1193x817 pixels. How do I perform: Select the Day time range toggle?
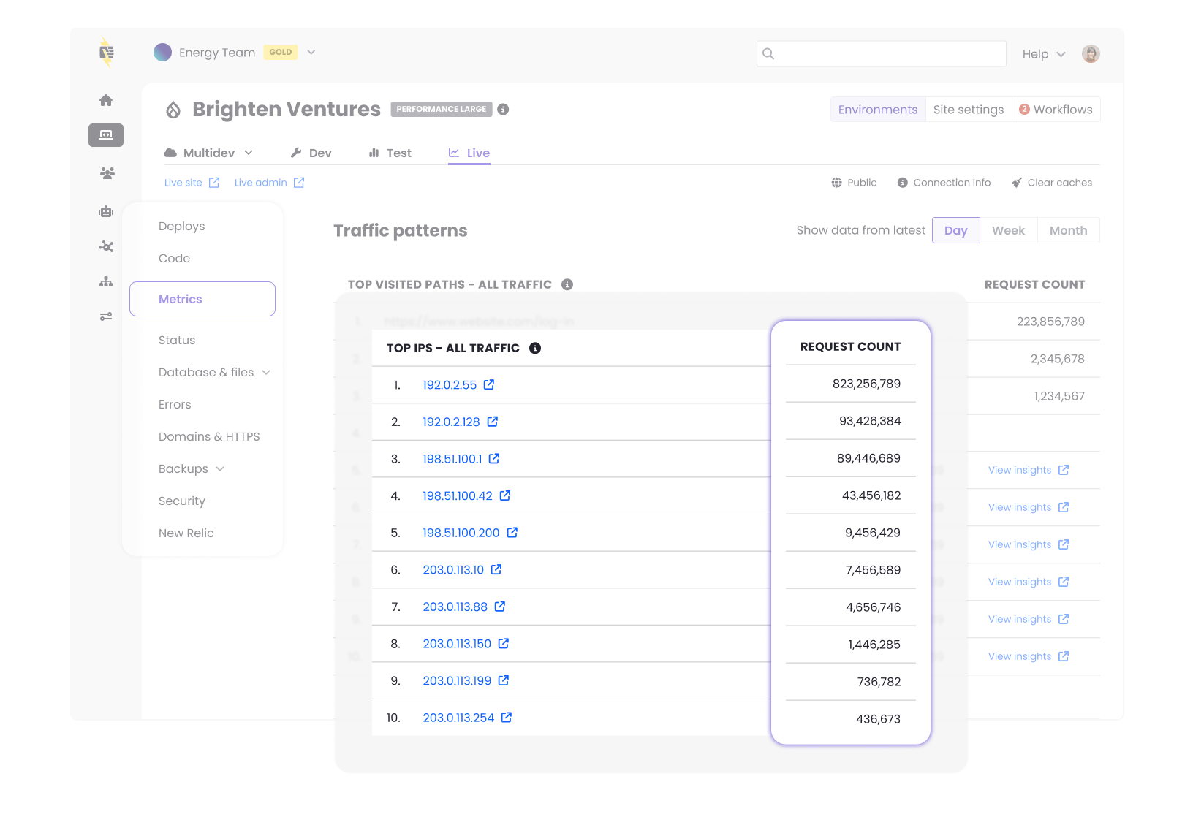coord(955,230)
